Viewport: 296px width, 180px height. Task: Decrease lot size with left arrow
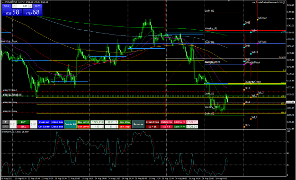tap(14, 6)
